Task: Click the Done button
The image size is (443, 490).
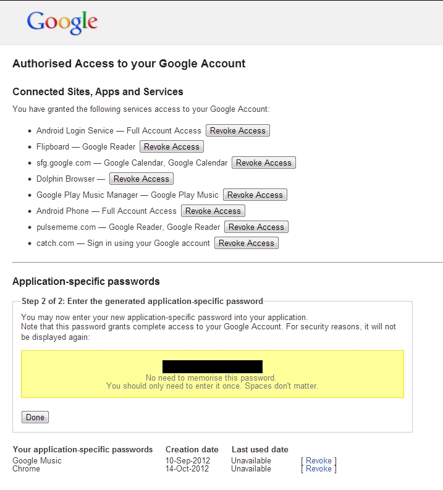Action: (35, 417)
